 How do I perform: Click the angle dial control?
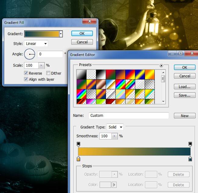click(x=30, y=54)
